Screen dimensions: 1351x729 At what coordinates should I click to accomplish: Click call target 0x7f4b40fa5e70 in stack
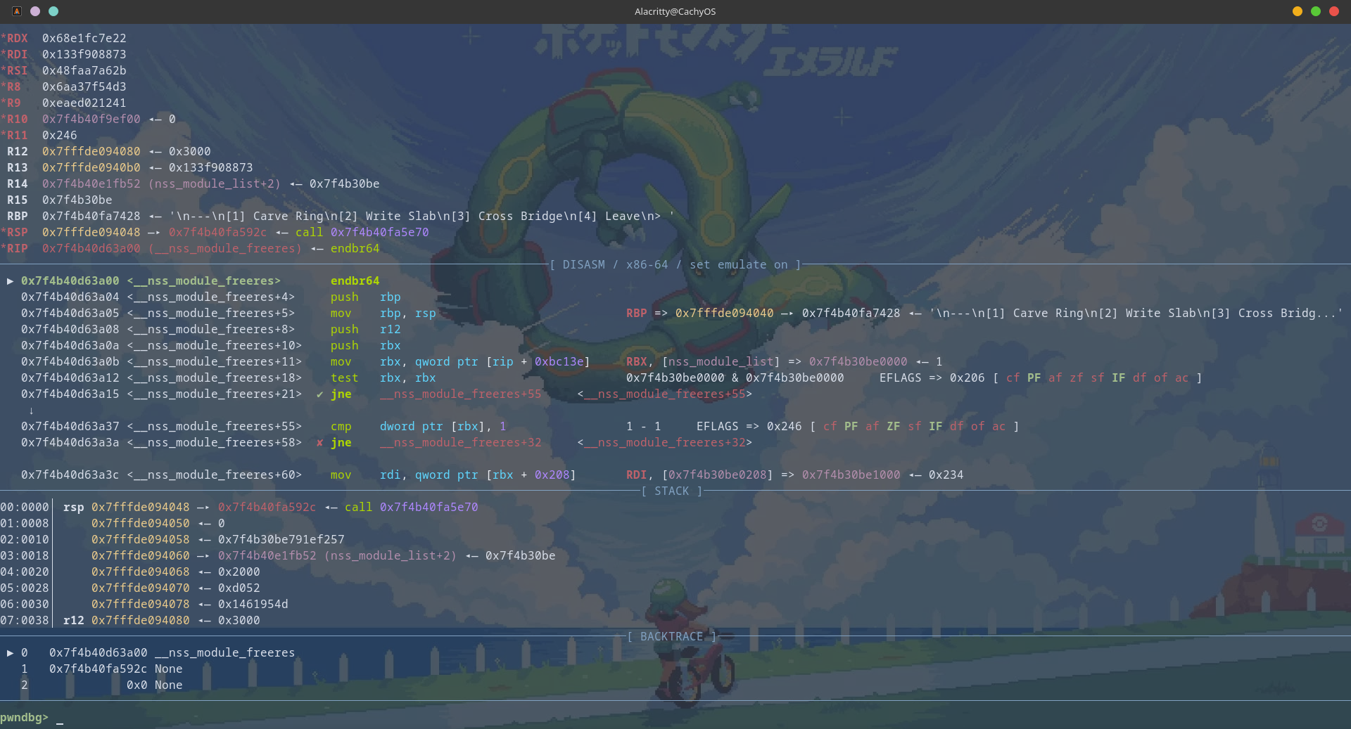click(x=429, y=507)
